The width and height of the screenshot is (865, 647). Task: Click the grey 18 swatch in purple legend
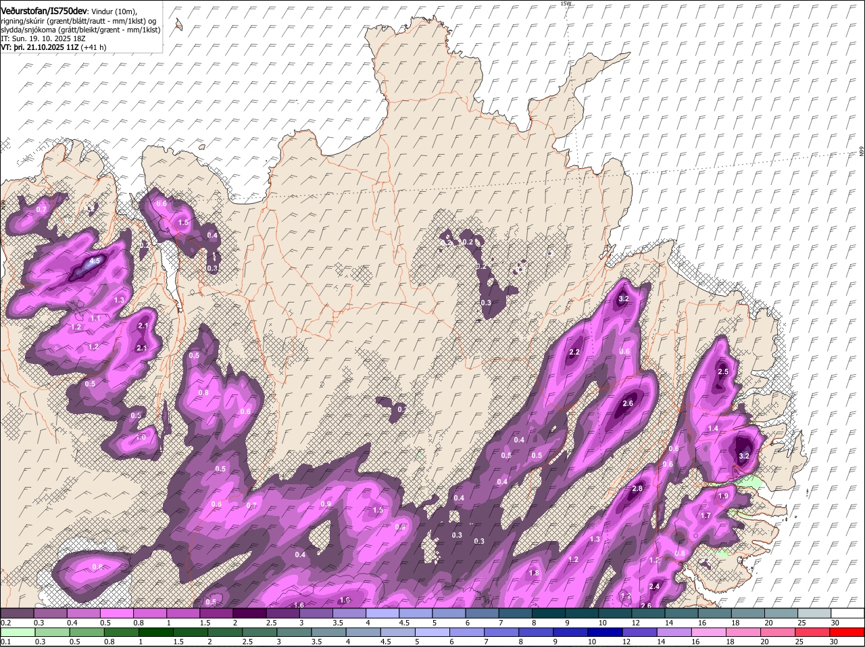pyautogui.click(x=748, y=613)
